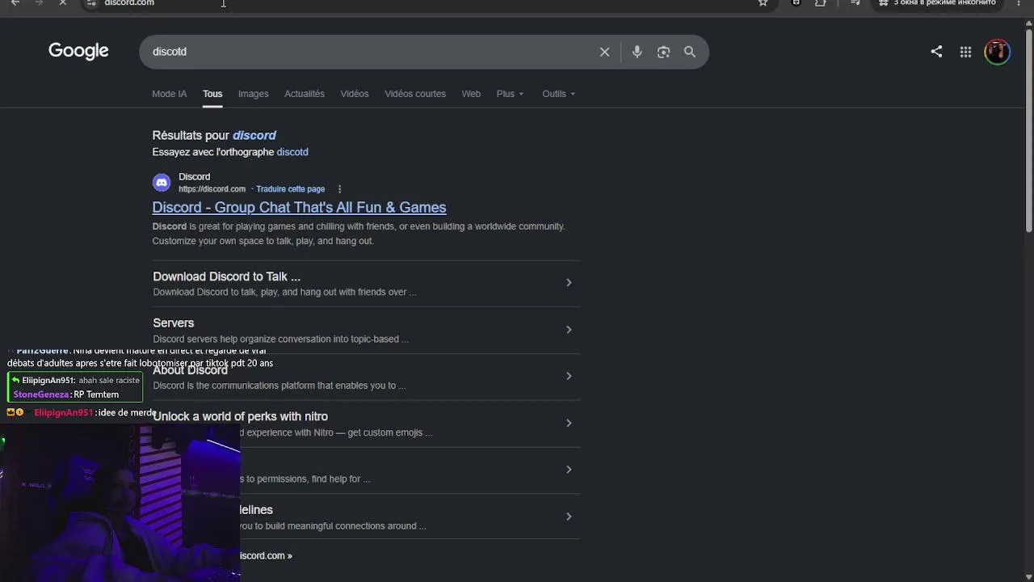Switch to the Mode IA tab
Screen dimensions: 1034x582
tap(169, 94)
